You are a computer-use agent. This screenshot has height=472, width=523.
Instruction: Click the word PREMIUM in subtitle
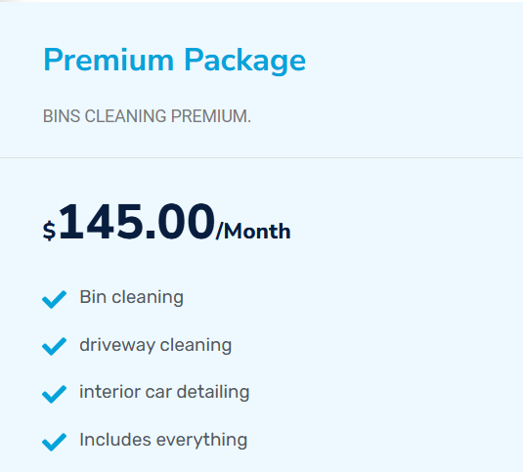pyautogui.click(x=211, y=116)
